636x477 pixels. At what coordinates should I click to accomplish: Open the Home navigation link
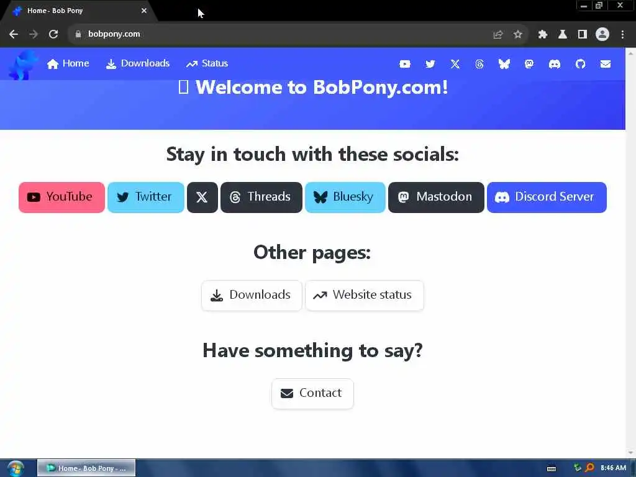68,64
